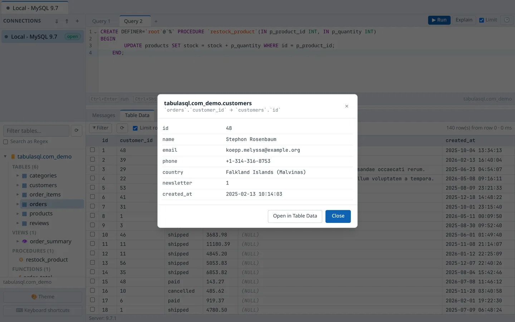Click the customers table icon

[x=25, y=185]
